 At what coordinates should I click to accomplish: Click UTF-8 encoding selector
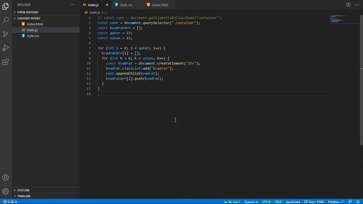point(266,202)
